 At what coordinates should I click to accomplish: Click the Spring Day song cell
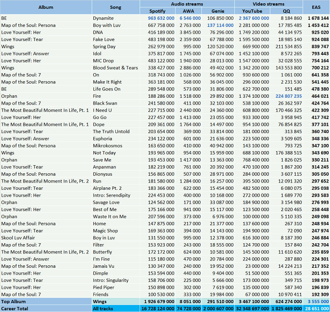[116, 46]
